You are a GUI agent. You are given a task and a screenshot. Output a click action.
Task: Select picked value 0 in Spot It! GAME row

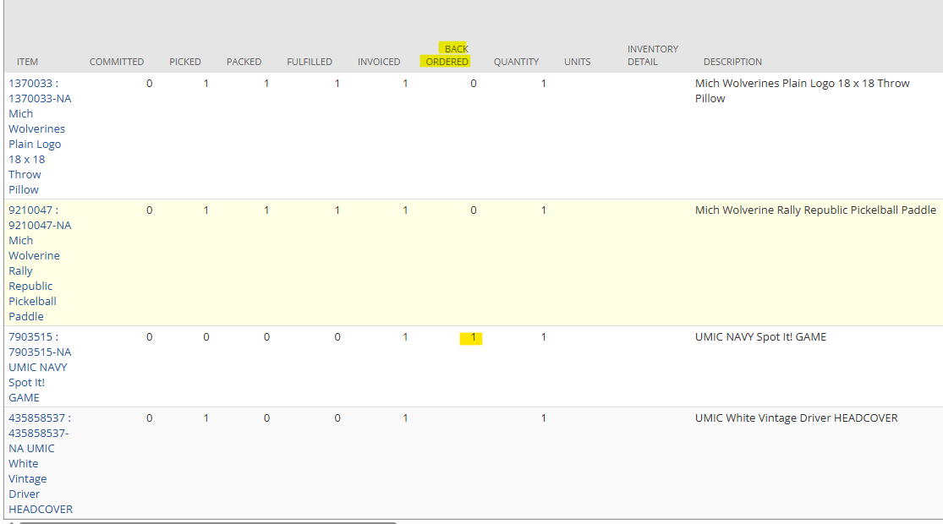(206, 337)
